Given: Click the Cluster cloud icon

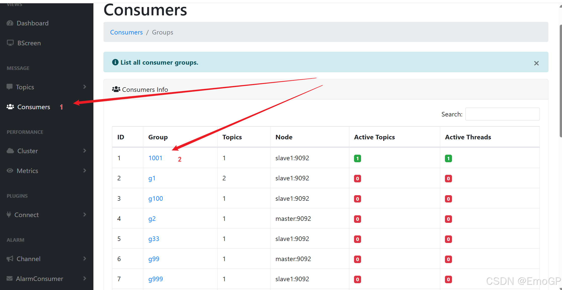Looking at the screenshot, I should click(10, 151).
